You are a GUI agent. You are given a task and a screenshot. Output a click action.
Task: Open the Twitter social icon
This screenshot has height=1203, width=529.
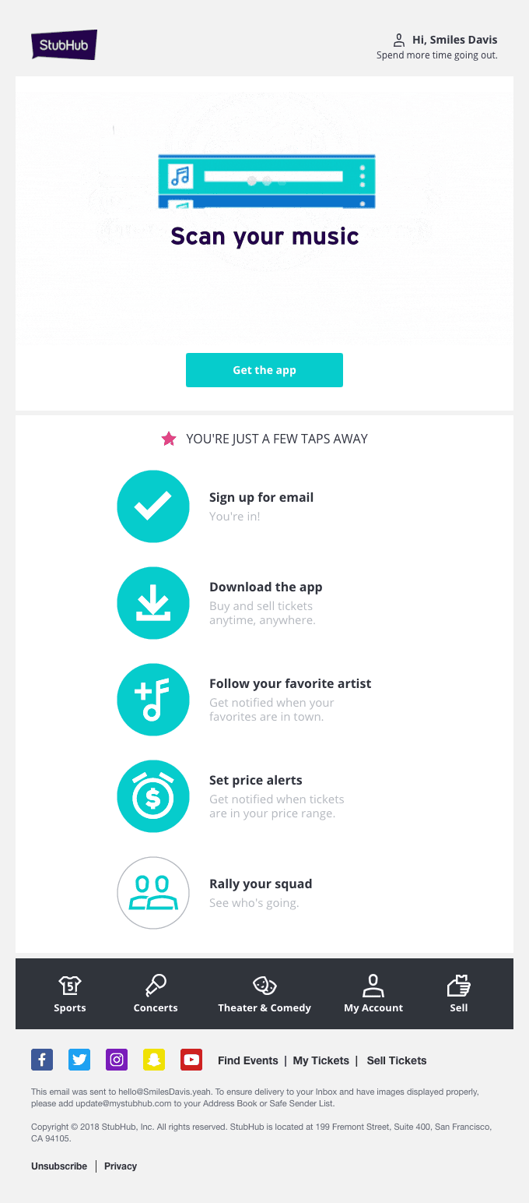[79, 1060]
